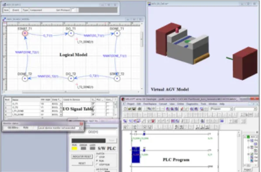Open data type dropdown for I_T2_DONE row

[61, 115]
